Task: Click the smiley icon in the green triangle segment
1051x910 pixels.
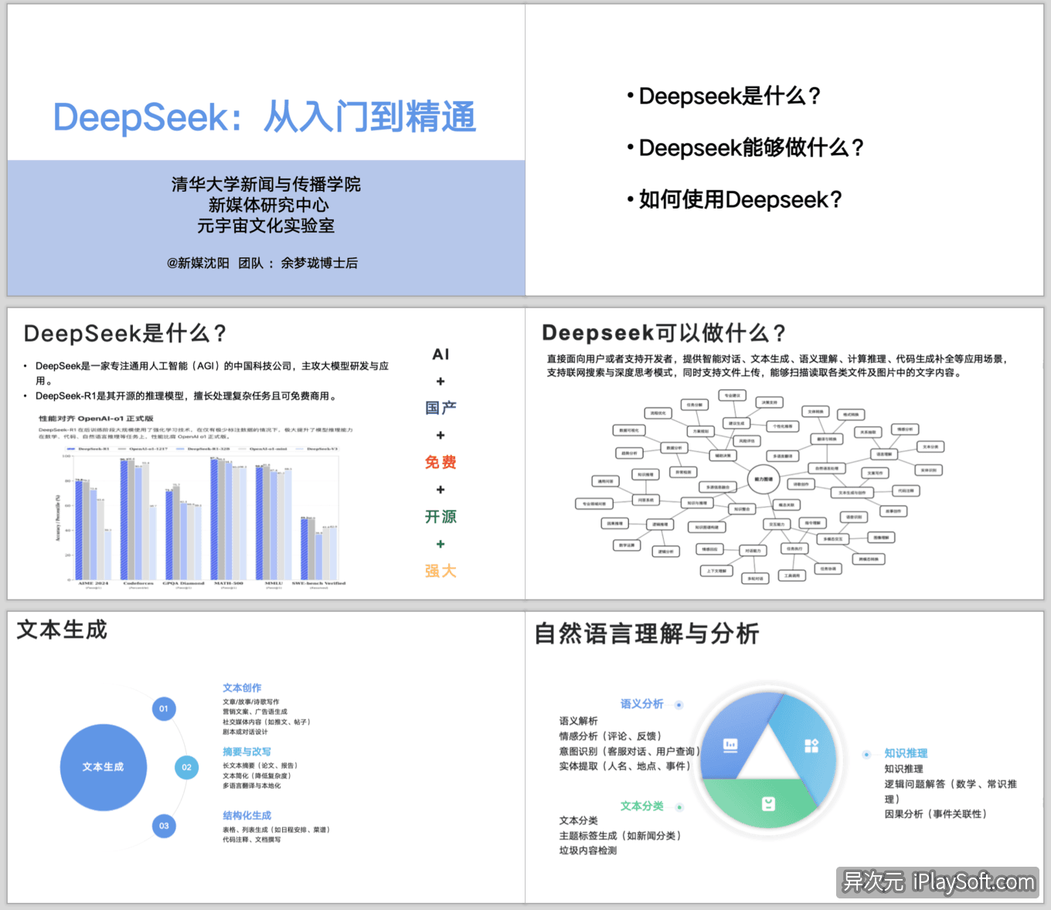Action: [x=769, y=806]
